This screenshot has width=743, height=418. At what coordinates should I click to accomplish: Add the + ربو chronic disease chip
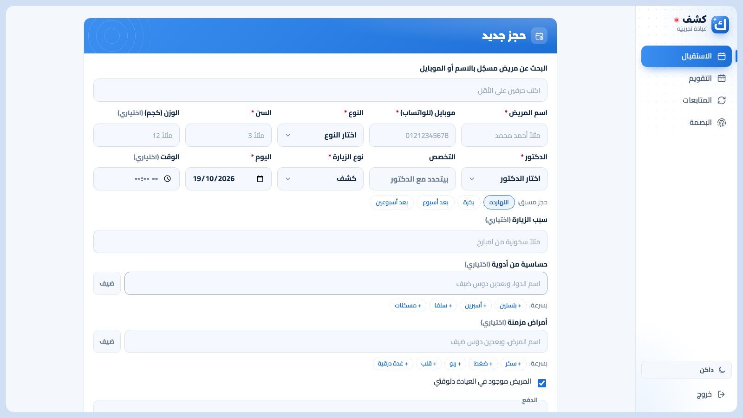(455, 364)
